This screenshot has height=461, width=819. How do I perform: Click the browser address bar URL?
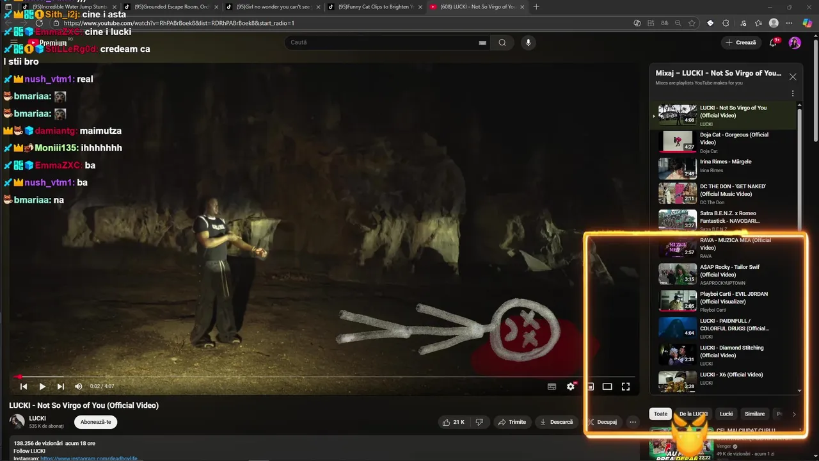[179, 23]
